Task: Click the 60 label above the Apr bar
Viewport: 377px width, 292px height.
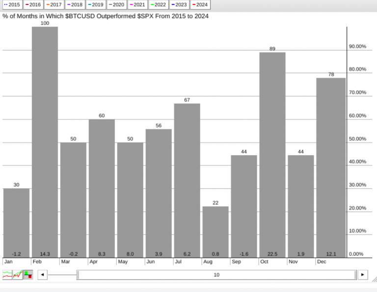Action: coord(102,116)
